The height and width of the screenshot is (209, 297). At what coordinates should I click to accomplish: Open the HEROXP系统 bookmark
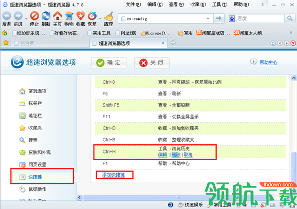coord(29,33)
